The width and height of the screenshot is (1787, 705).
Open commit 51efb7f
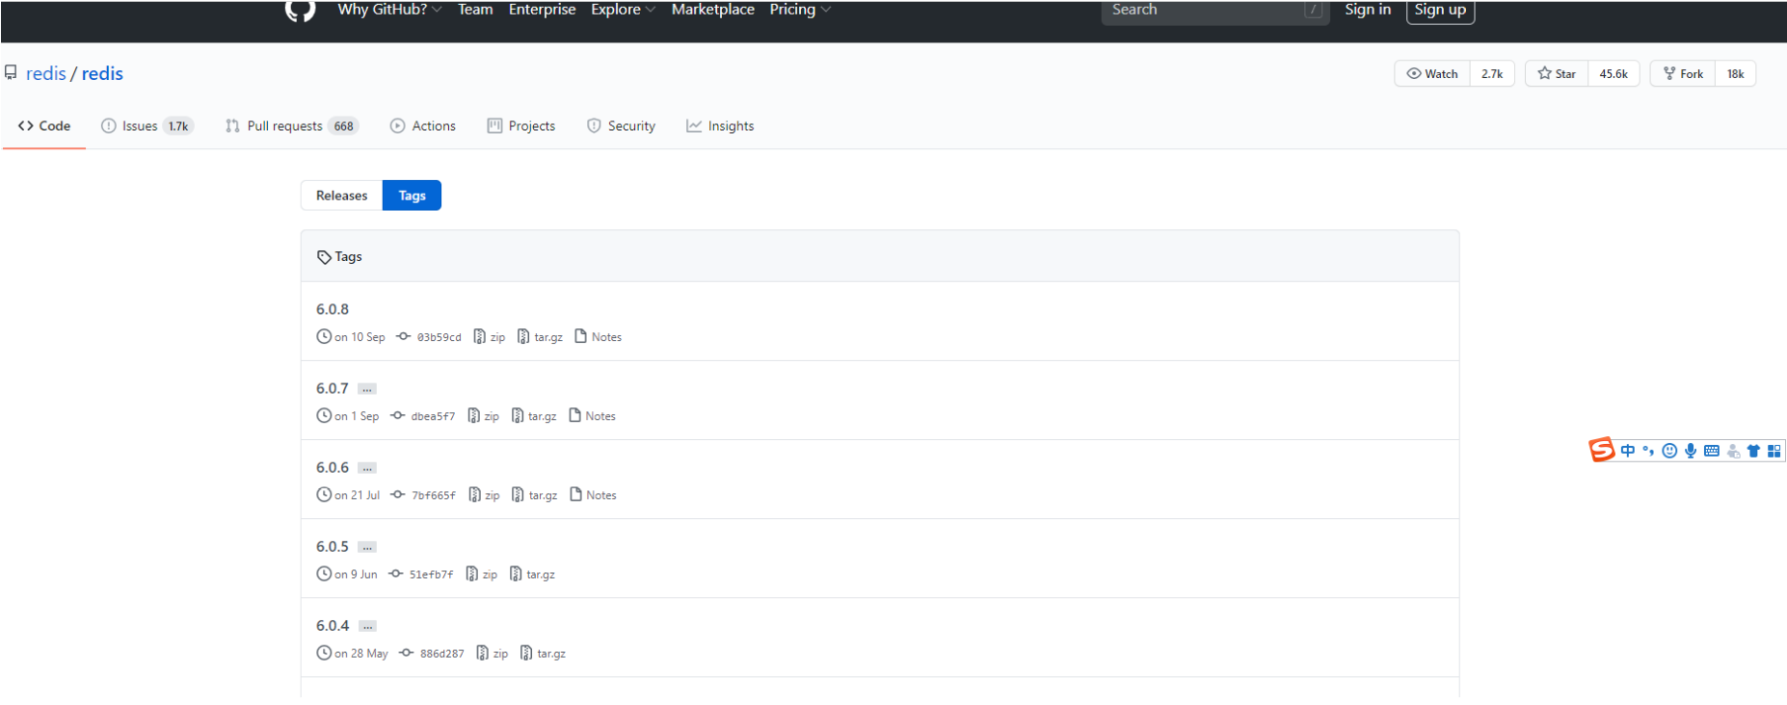click(x=421, y=574)
